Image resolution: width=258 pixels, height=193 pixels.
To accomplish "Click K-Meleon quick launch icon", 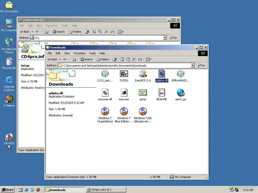I will pyautogui.click(x=38, y=190).
